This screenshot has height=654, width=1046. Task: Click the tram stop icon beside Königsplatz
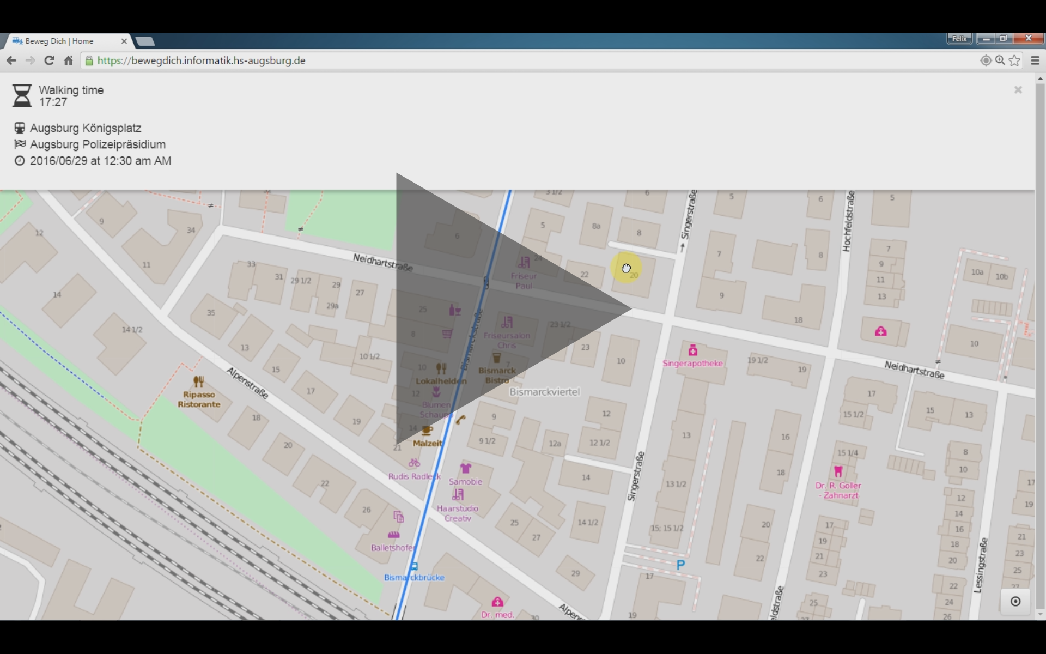[20, 128]
